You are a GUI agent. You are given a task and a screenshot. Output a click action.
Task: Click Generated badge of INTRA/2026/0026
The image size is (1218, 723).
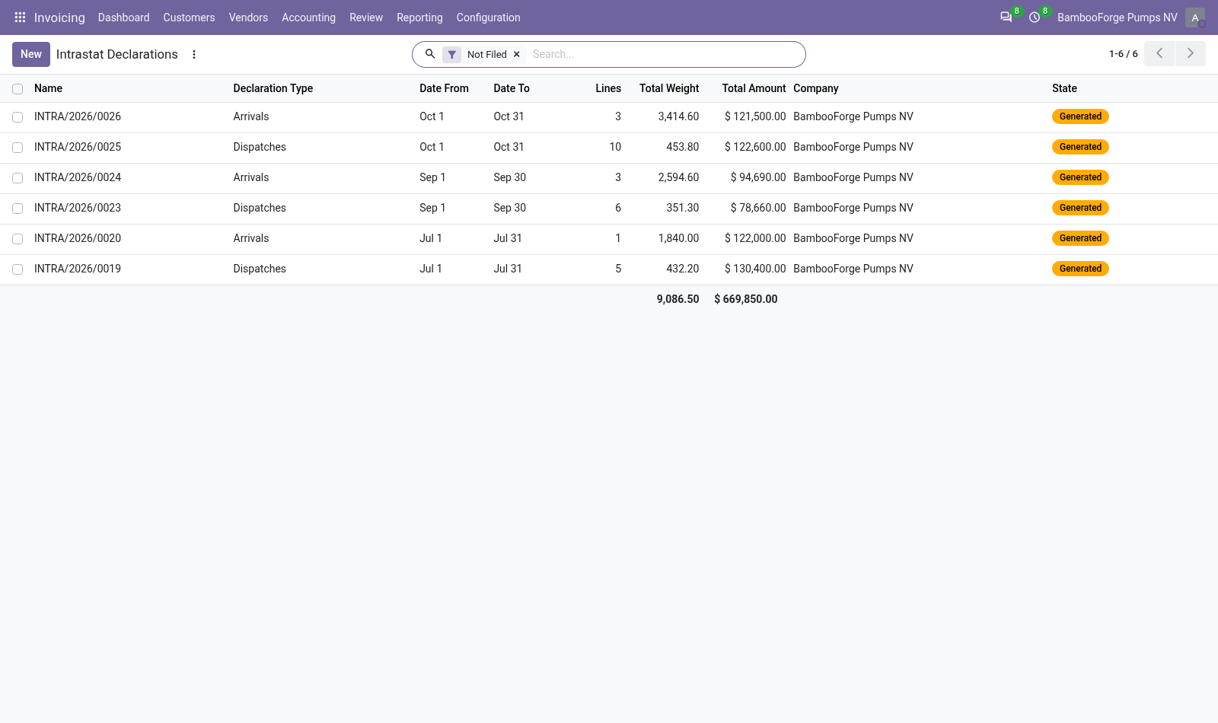[1080, 116]
